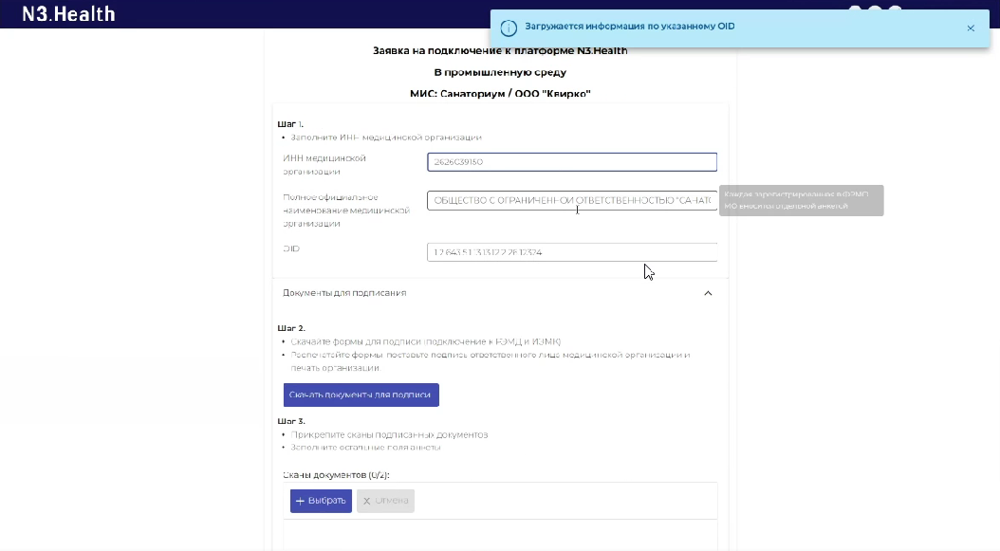
Task: Click the 'Выбрать' upload button
Action: [321, 501]
